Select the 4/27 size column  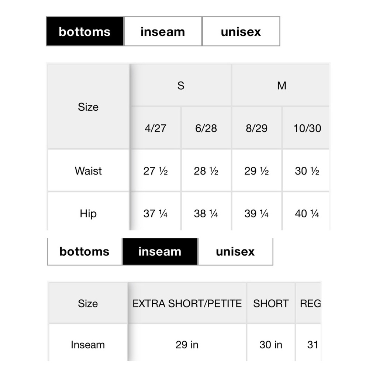click(156, 128)
